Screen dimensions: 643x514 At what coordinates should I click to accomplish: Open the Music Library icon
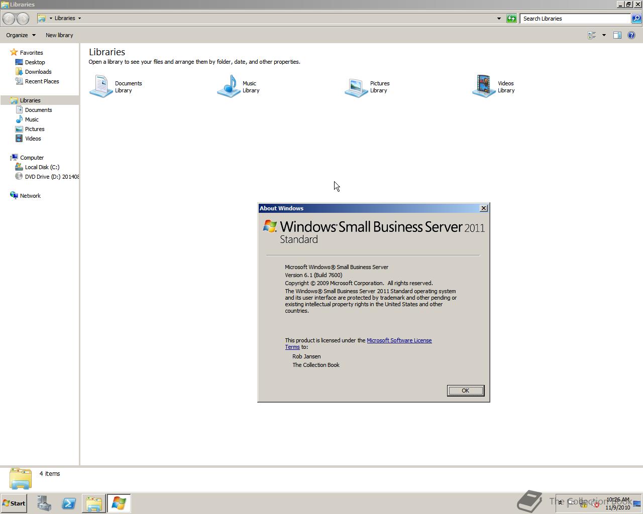tap(229, 86)
